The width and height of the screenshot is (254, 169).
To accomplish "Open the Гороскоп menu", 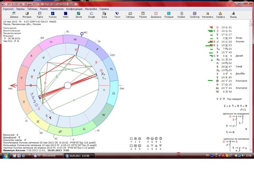I will tap(8, 9).
